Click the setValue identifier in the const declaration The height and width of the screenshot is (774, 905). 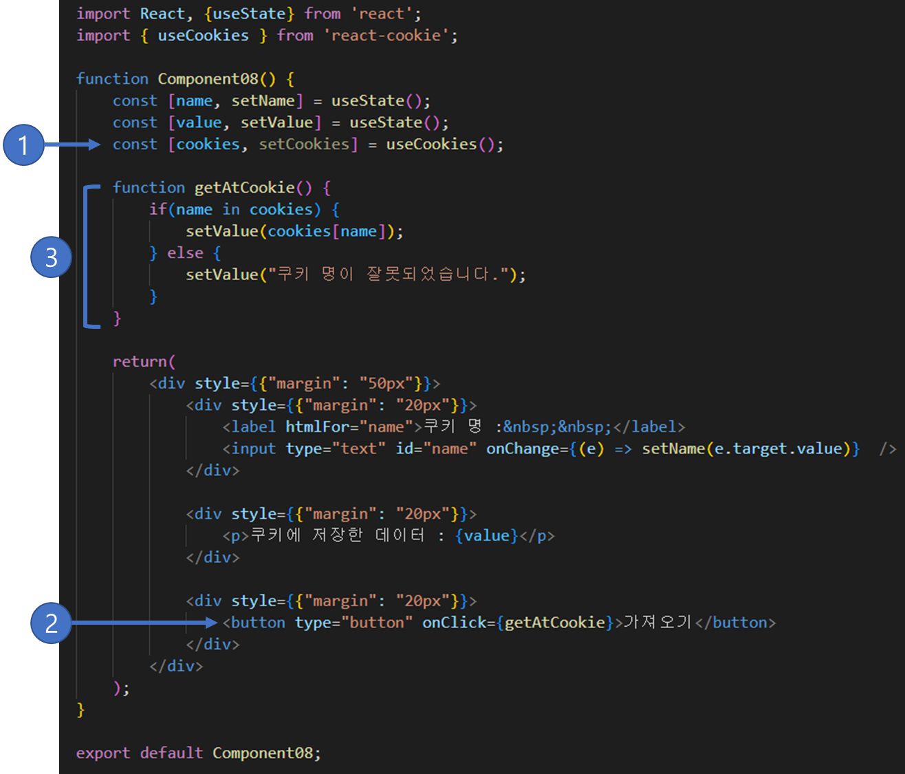(x=276, y=122)
